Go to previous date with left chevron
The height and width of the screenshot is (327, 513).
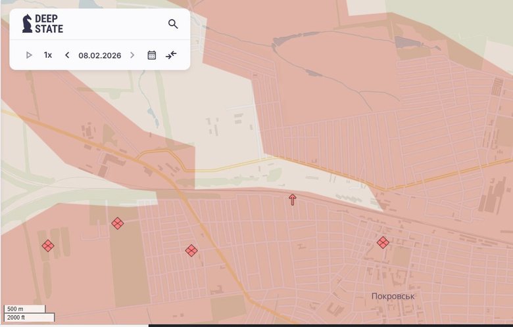67,55
